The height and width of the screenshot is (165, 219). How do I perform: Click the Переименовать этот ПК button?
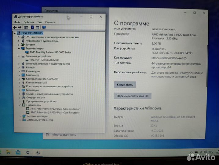point(133,96)
